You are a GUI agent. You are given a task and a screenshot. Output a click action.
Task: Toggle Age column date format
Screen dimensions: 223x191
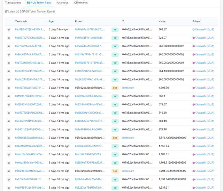click(x=51, y=22)
